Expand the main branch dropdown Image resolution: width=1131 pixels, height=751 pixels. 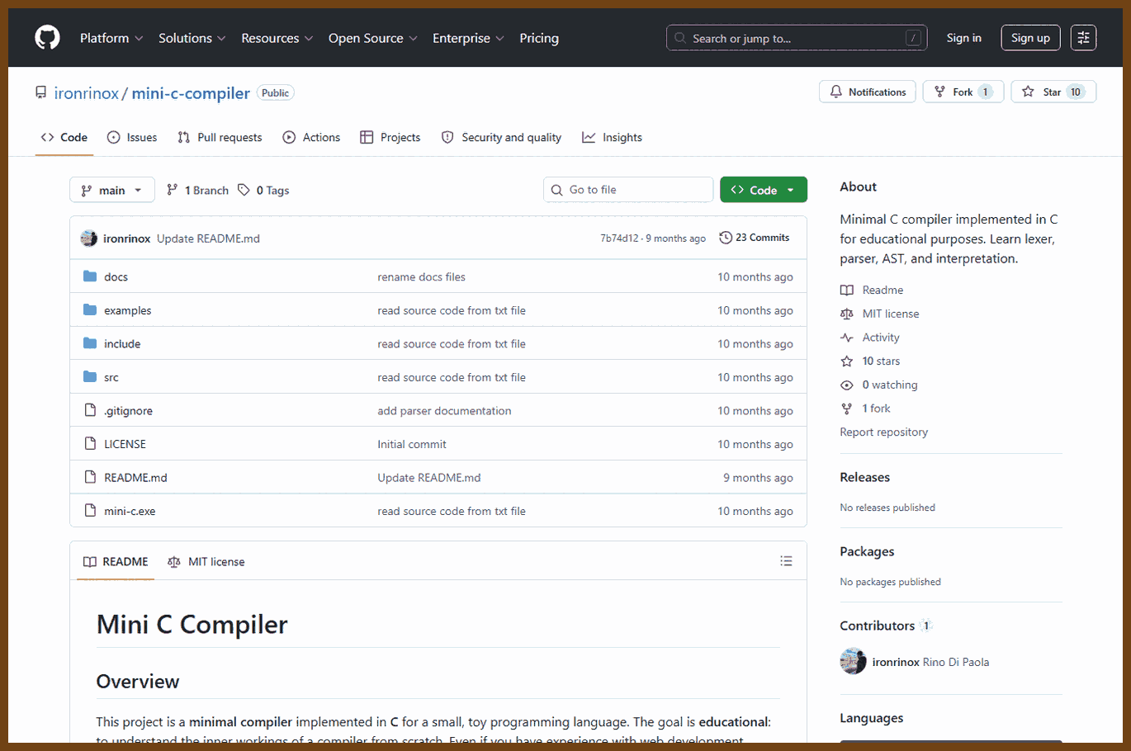tap(112, 190)
